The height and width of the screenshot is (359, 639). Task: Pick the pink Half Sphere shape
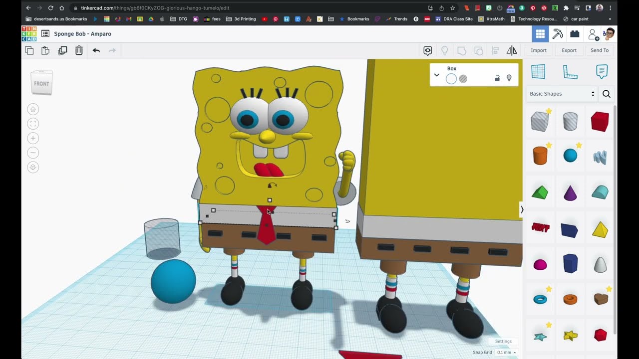point(540,264)
